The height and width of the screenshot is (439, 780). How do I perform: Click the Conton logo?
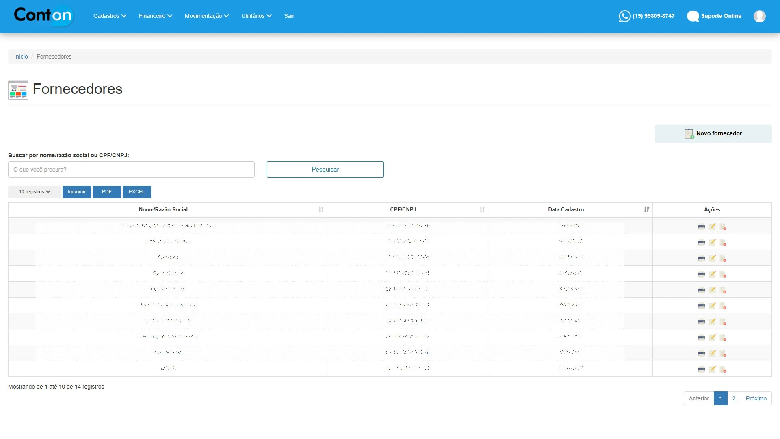coord(43,15)
